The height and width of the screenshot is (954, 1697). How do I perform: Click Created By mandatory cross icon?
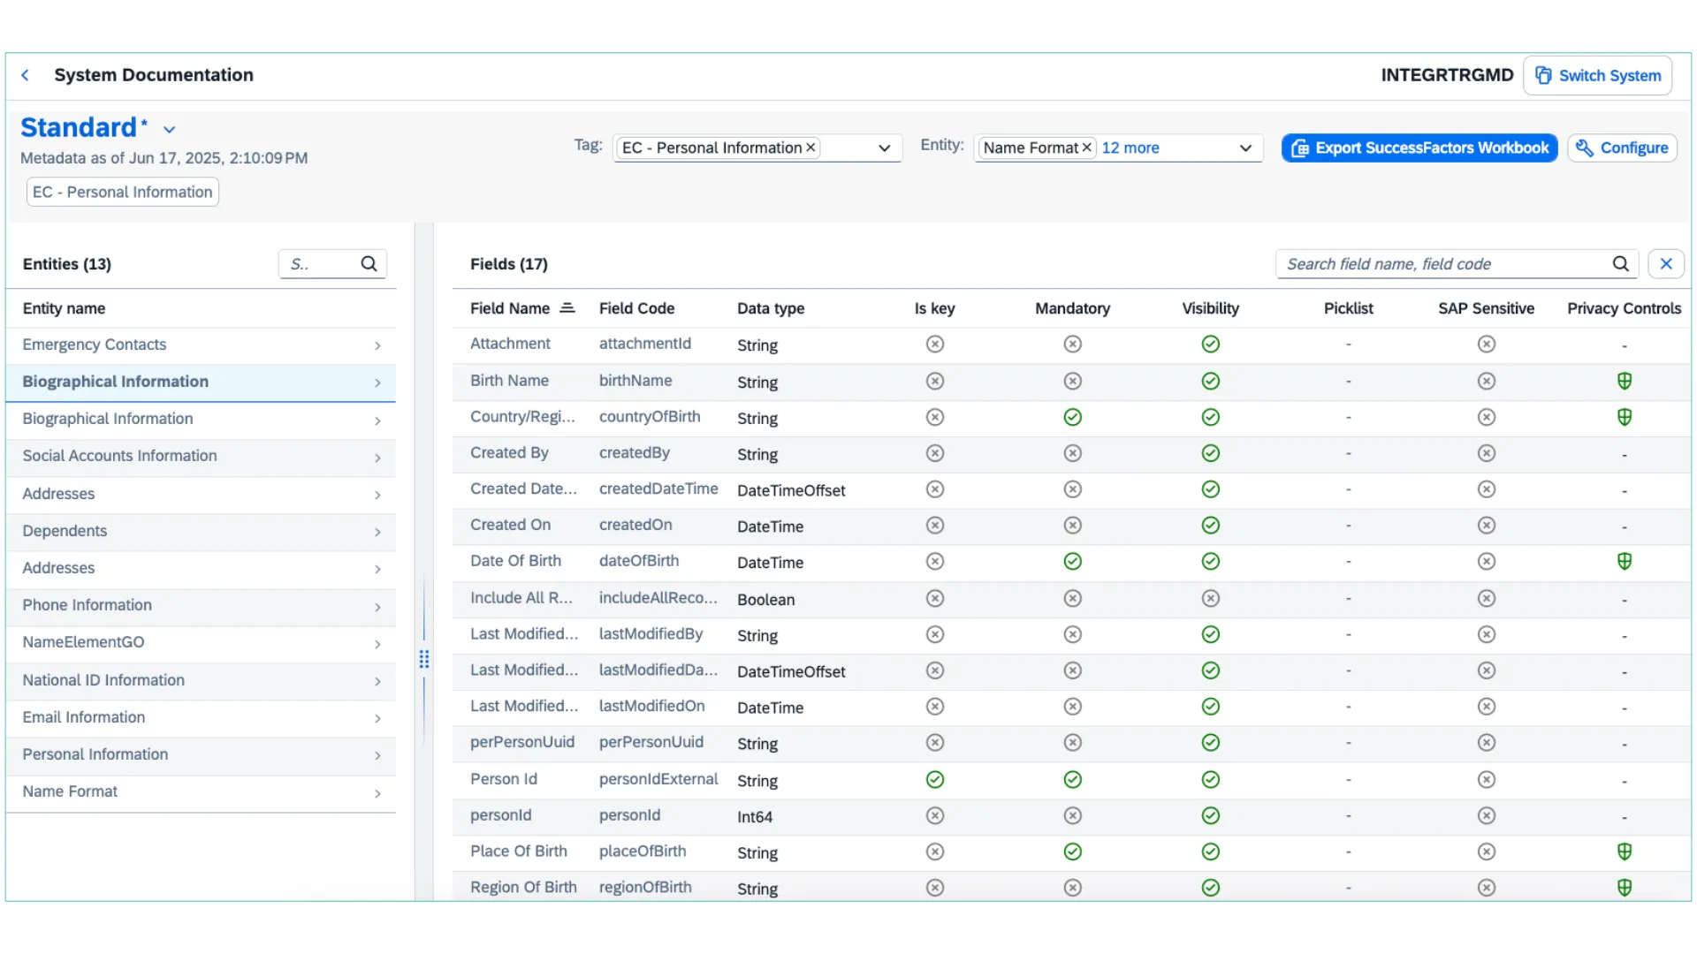click(x=1072, y=453)
